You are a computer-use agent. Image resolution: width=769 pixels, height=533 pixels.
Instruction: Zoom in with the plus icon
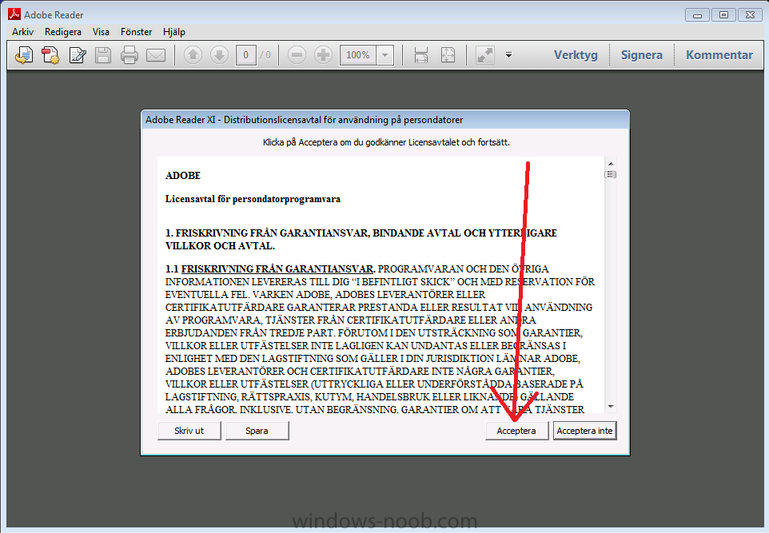pyautogui.click(x=323, y=55)
